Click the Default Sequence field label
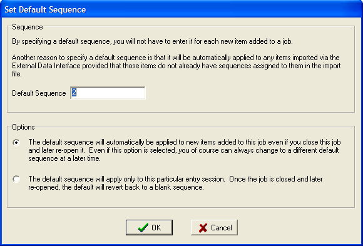The width and height of the screenshot is (363, 246). pyautogui.click(x=39, y=93)
